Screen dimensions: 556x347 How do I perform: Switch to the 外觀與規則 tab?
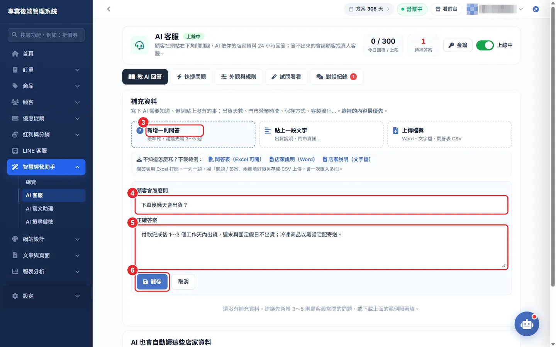click(239, 77)
